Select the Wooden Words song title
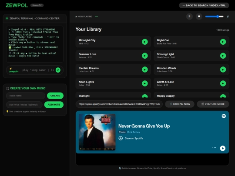This screenshot has width=235, height=176. [x=167, y=68]
